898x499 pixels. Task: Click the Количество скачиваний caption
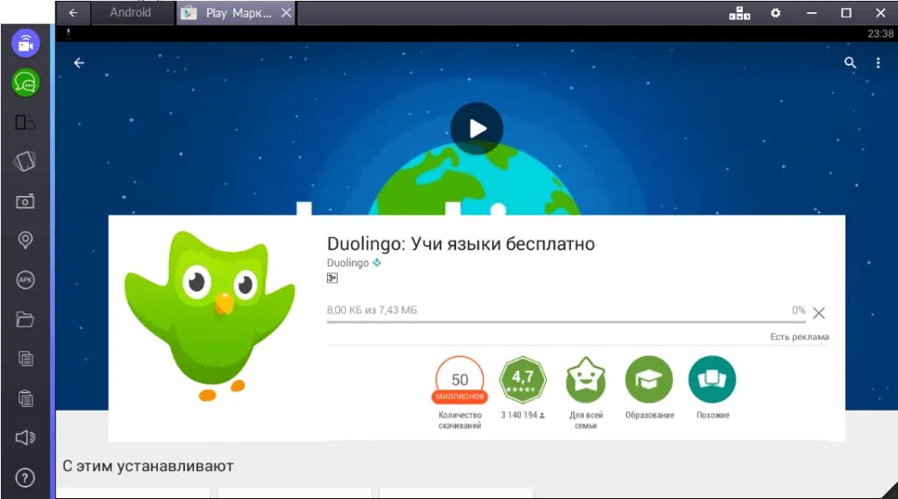click(x=460, y=420)
